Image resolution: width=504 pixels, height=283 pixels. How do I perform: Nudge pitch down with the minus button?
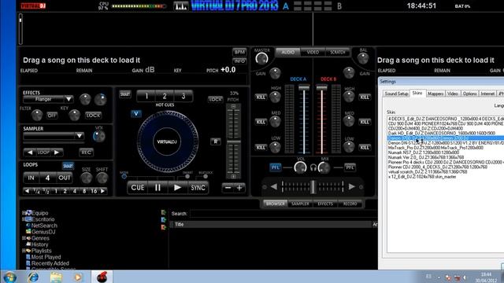click(228, 188)
